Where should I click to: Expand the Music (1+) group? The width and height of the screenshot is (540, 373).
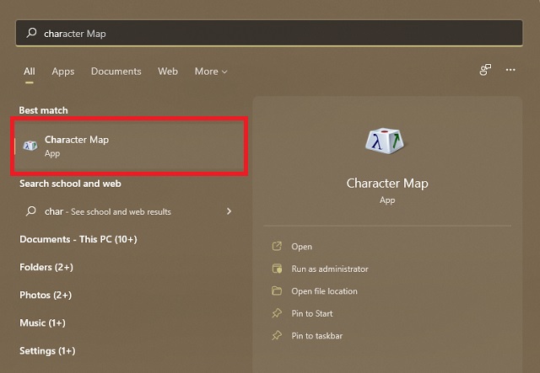(42, 322)
